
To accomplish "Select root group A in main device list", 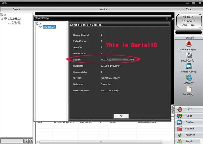I will [5, 15].
